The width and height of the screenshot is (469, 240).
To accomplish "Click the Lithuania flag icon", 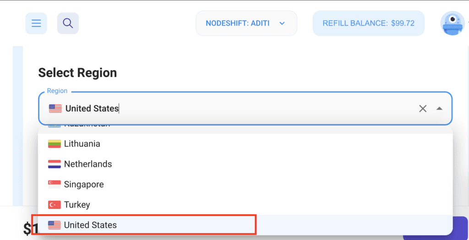I will tap(55, 144).
